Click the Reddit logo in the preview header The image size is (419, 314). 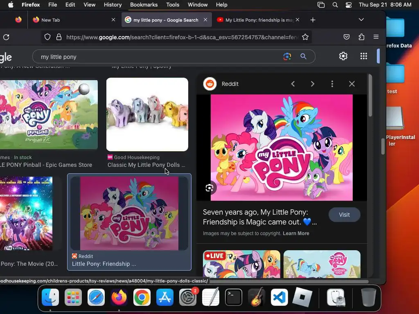tap(210, 84)
